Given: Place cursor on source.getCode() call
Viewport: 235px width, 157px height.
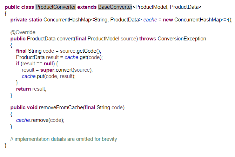Looking at the screenshot, I should click(80, 51).
